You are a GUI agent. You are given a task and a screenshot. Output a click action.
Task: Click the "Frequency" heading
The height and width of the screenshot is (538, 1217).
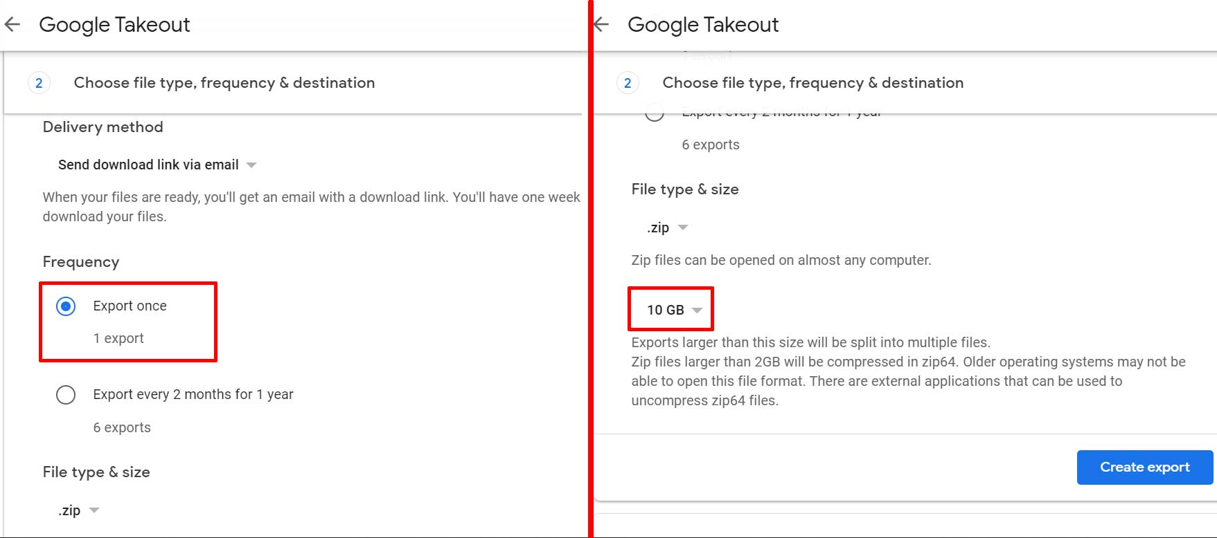tap(81, 262)
